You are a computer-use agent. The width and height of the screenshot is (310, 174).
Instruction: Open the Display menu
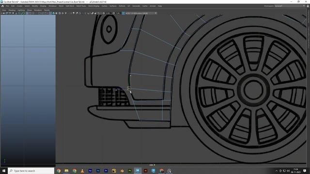pyautogui.click(x=43, y=6)
